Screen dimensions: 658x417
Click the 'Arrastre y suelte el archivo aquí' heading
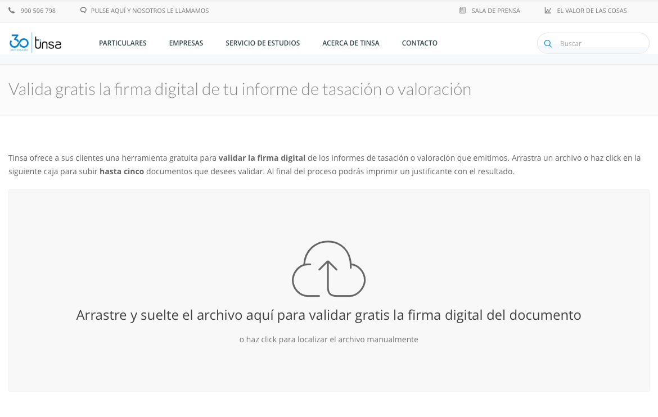pyautogui.click(x=328, y=315)
